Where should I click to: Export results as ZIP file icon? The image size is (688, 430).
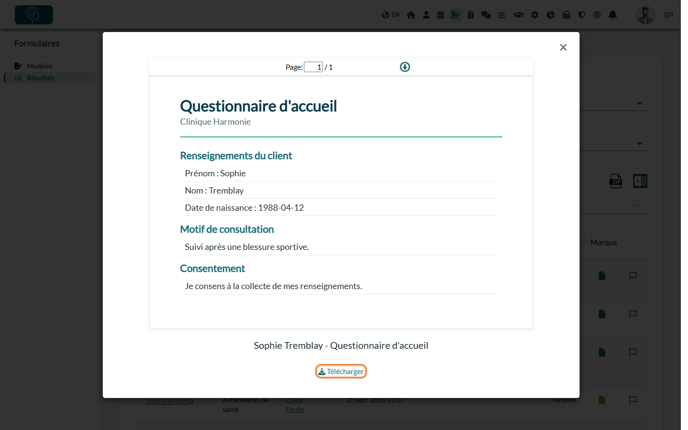click(616, 181)
